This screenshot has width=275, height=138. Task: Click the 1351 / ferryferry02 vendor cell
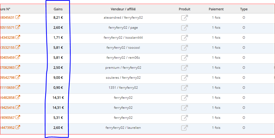coord(123,88)
